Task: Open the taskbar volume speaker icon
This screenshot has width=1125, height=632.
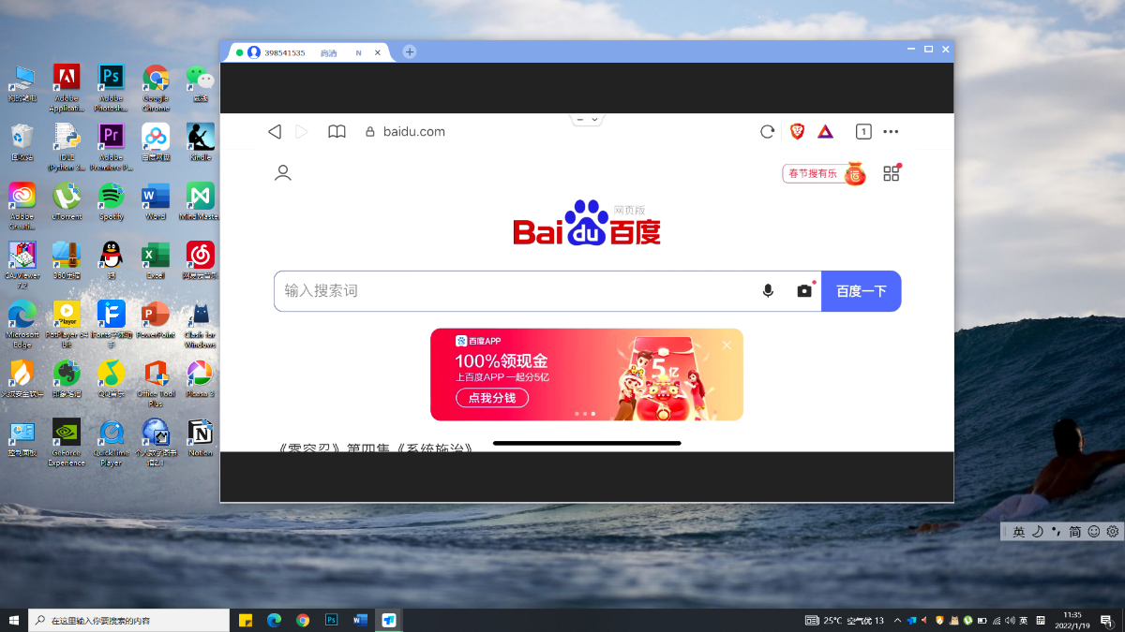Action: pyautogui.click(x=1010, y=620)
